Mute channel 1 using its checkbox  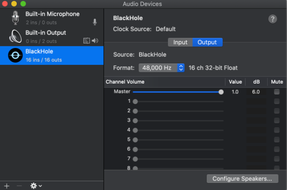(x=277, y=101)
